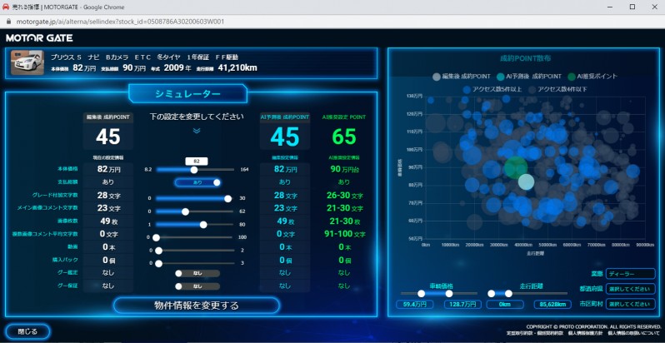
Task: Click the AI予測後 成約POINT value 45
Action: click(284, 137)
